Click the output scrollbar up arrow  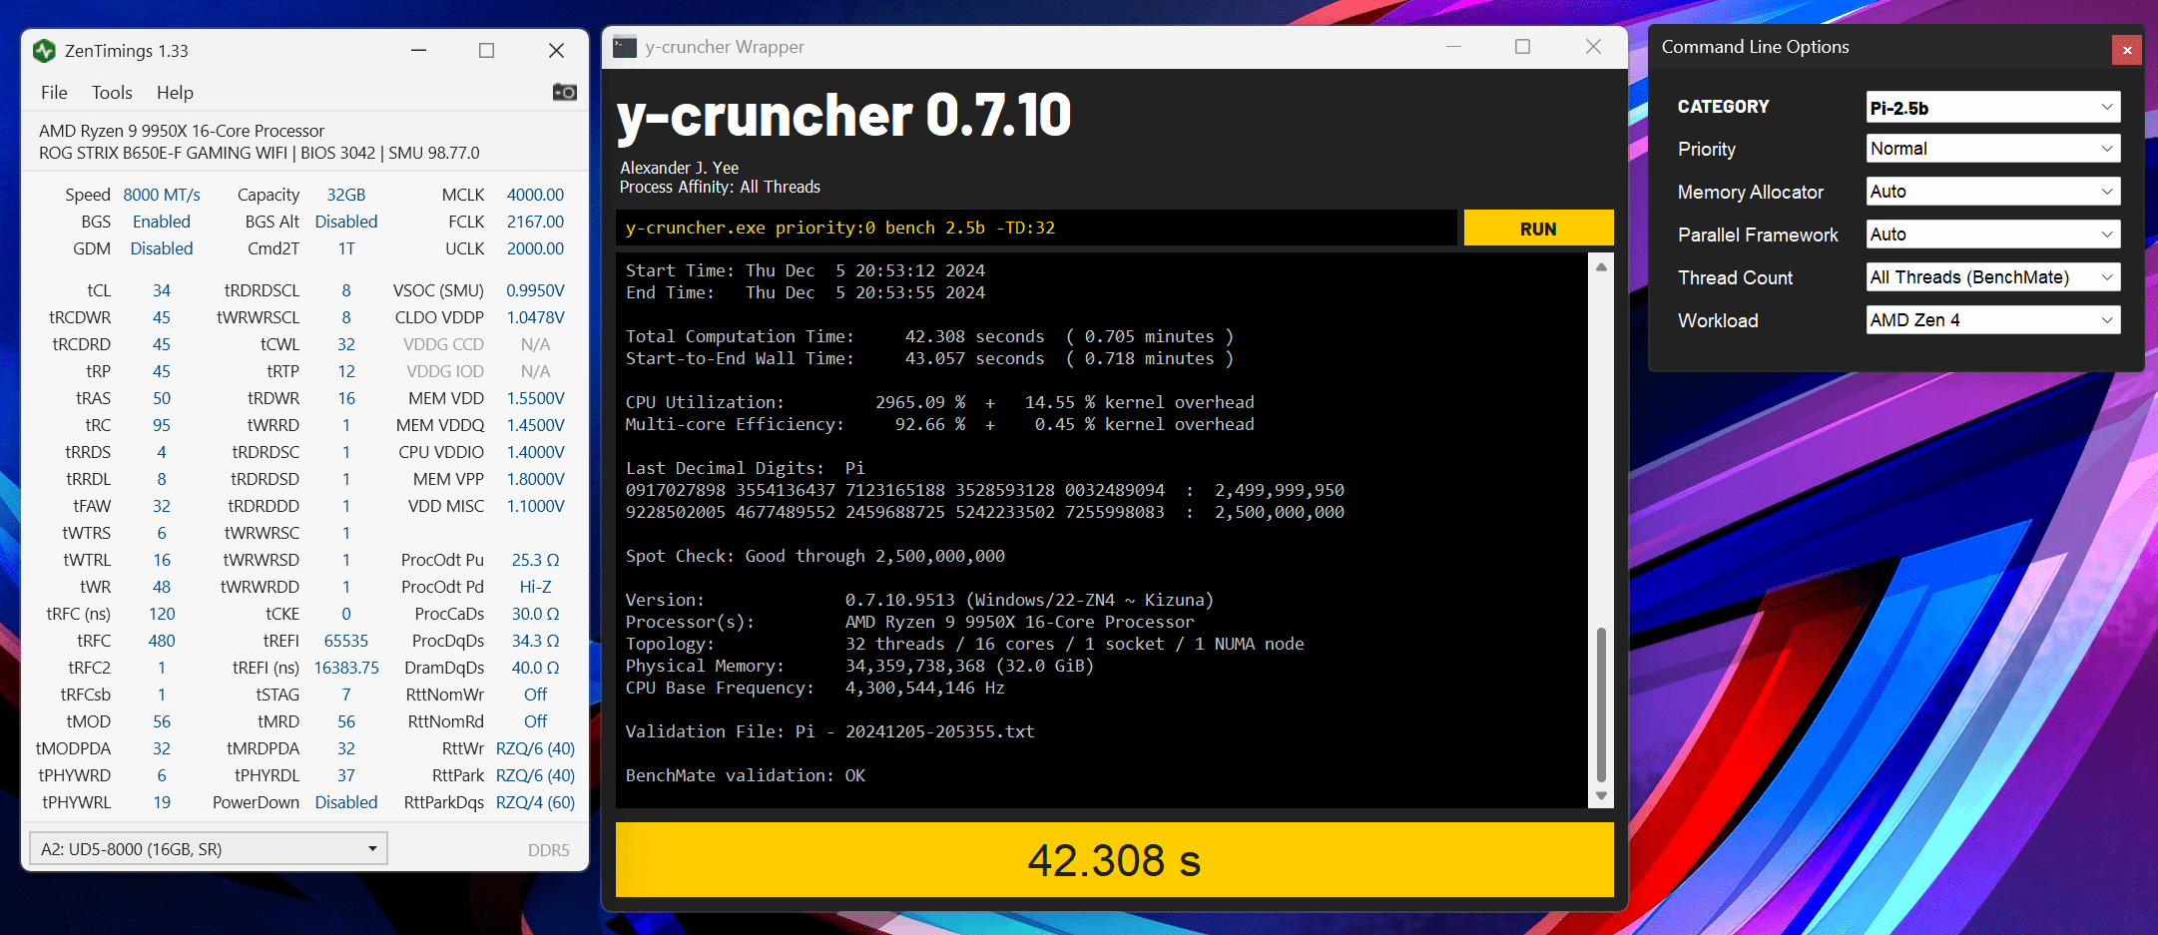[1601, 266]
